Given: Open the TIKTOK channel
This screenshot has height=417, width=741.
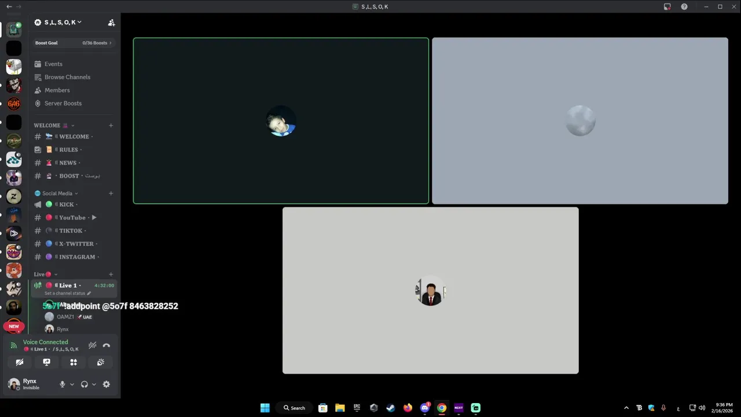Looking at the screenshot, I should 74,231.
